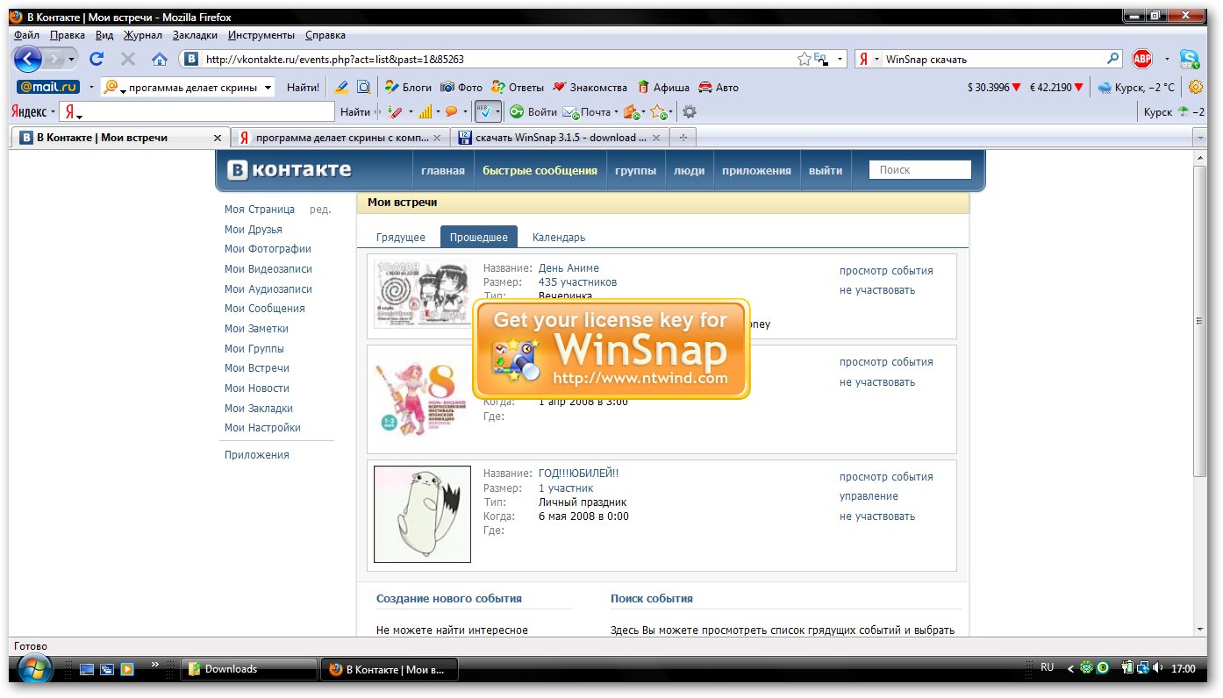Switch to Downloads window in taskbar

coord(249,669)
